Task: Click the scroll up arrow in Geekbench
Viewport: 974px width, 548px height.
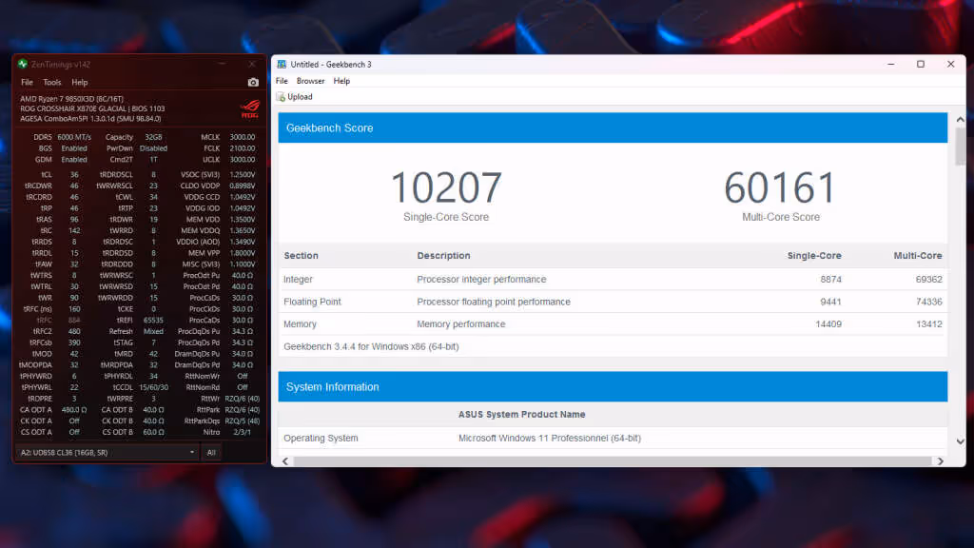Action: point(961,119)
